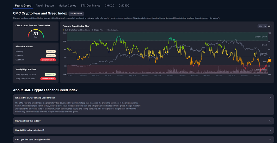Screen dimensions: 277x143
Task: Click the 'Fear - 28' yesterday badge
Action: pyautogui.click(x=51, y=51)
